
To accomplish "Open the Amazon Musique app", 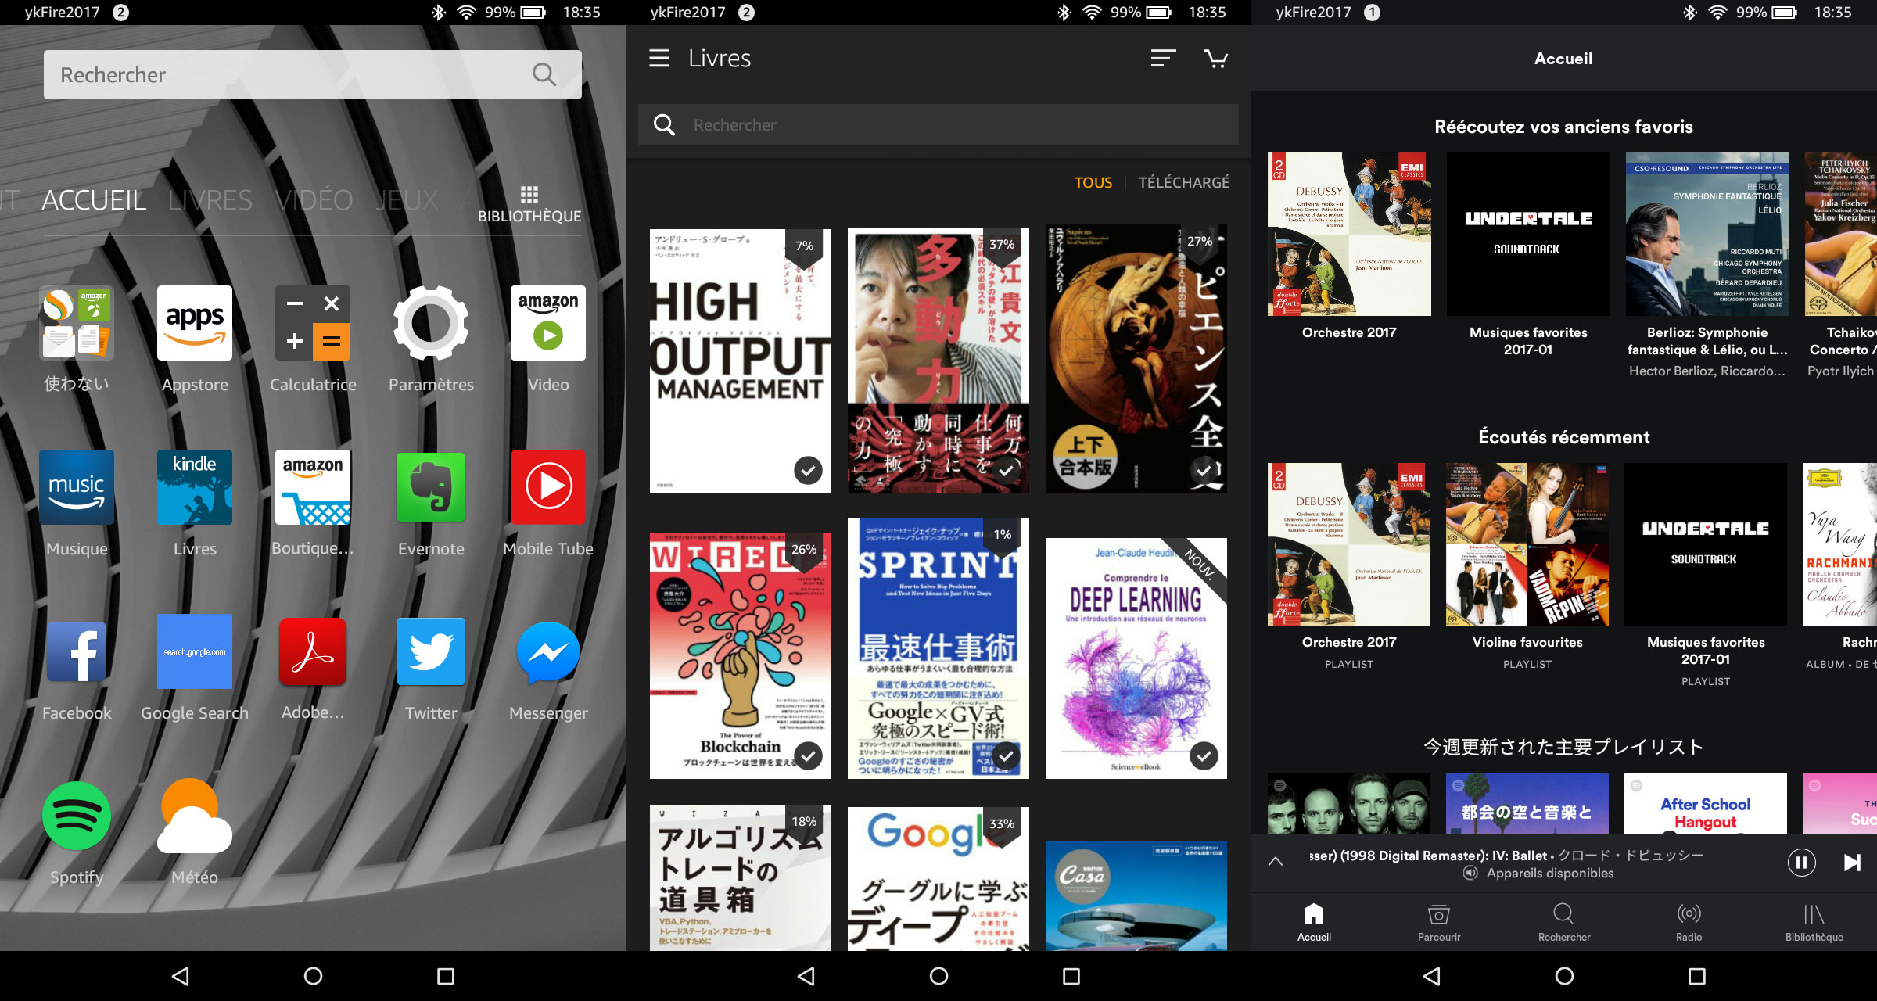I will (77, 487).
